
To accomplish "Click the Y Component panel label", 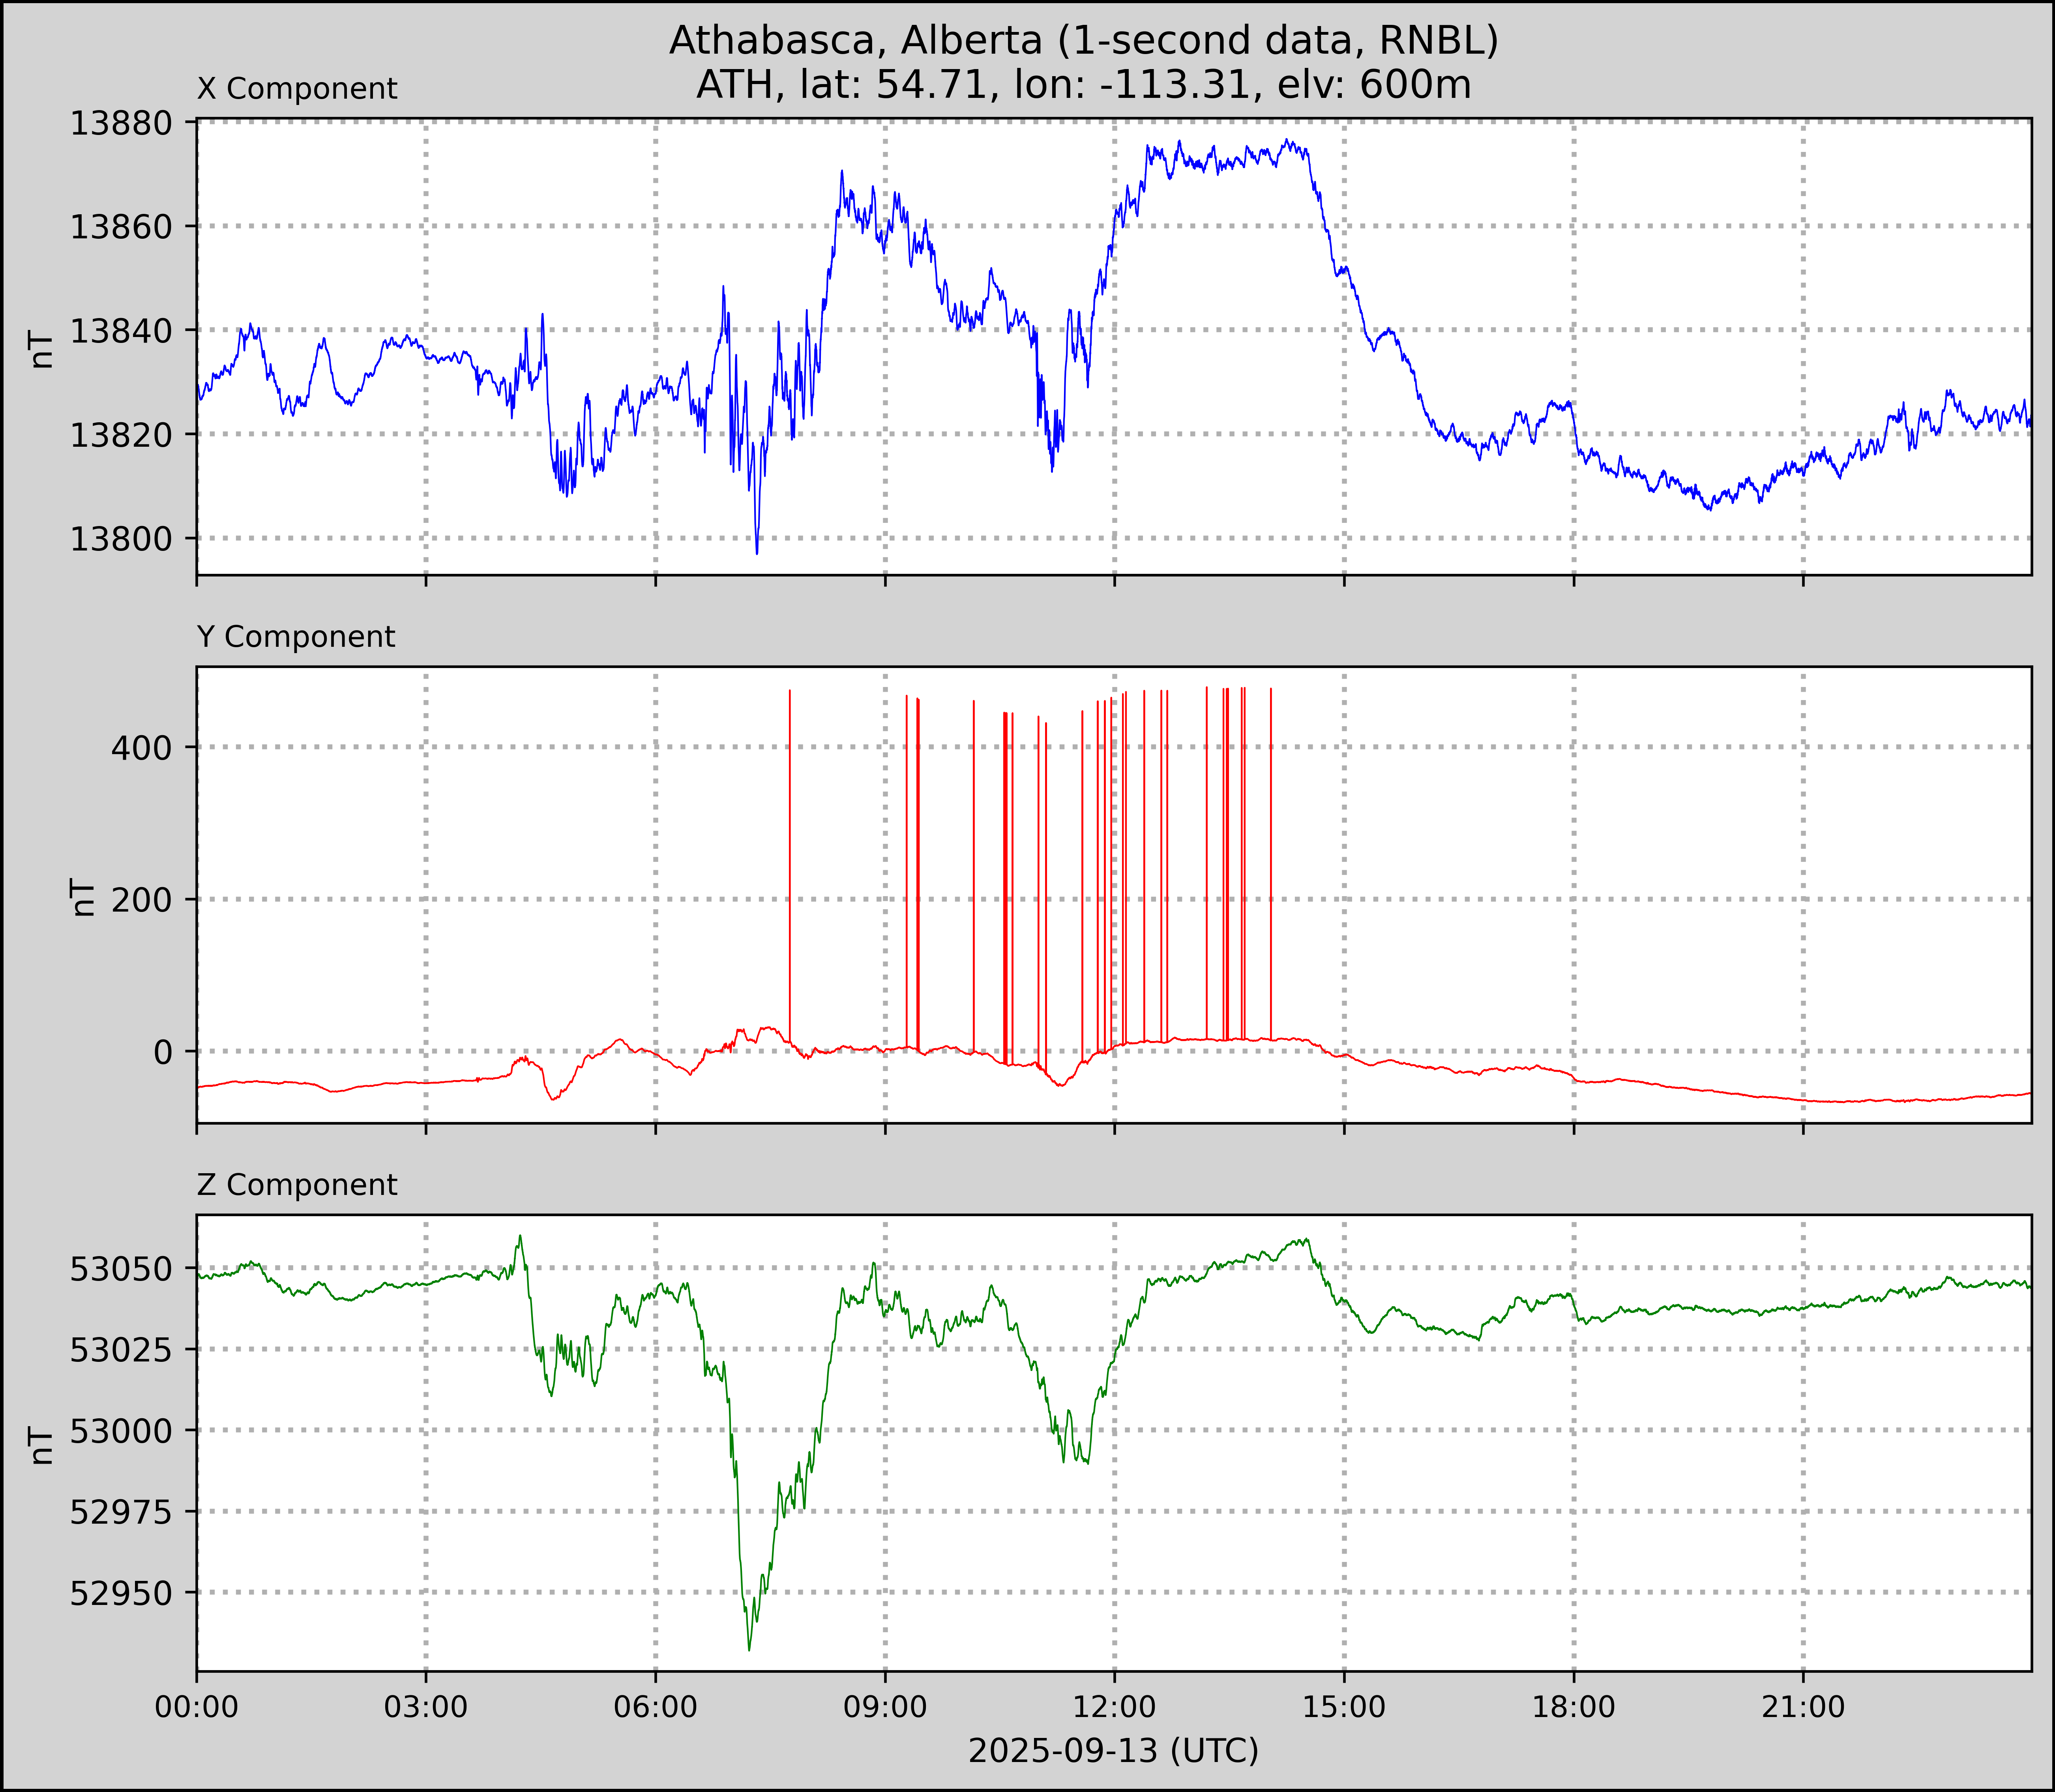I will click(x=296, y=637).
